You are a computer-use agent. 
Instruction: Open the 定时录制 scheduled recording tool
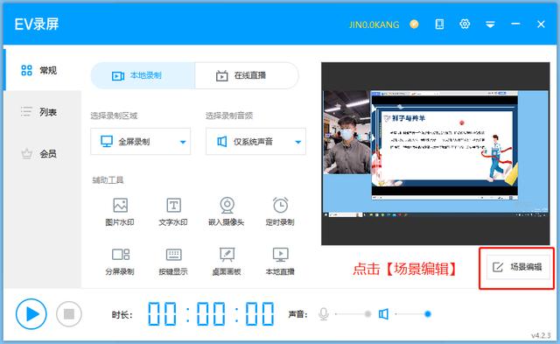pos(280,212)
